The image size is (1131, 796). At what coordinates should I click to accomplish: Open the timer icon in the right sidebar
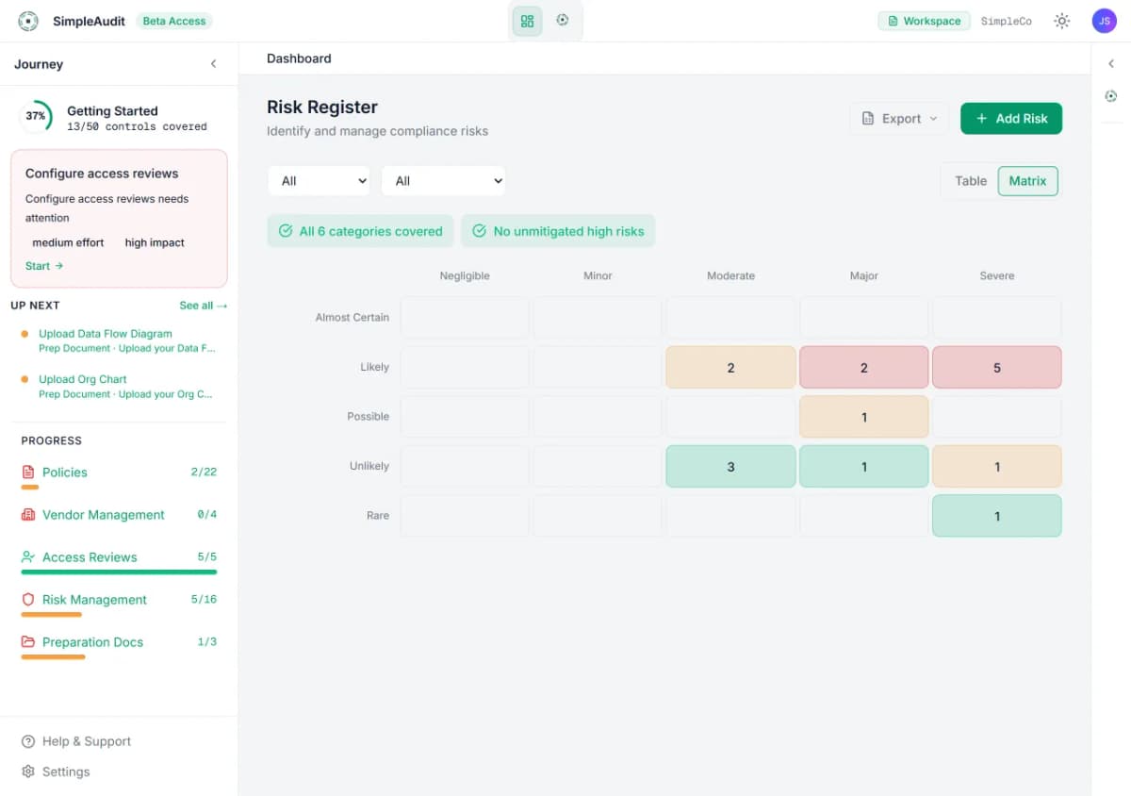click(1112, 95)
